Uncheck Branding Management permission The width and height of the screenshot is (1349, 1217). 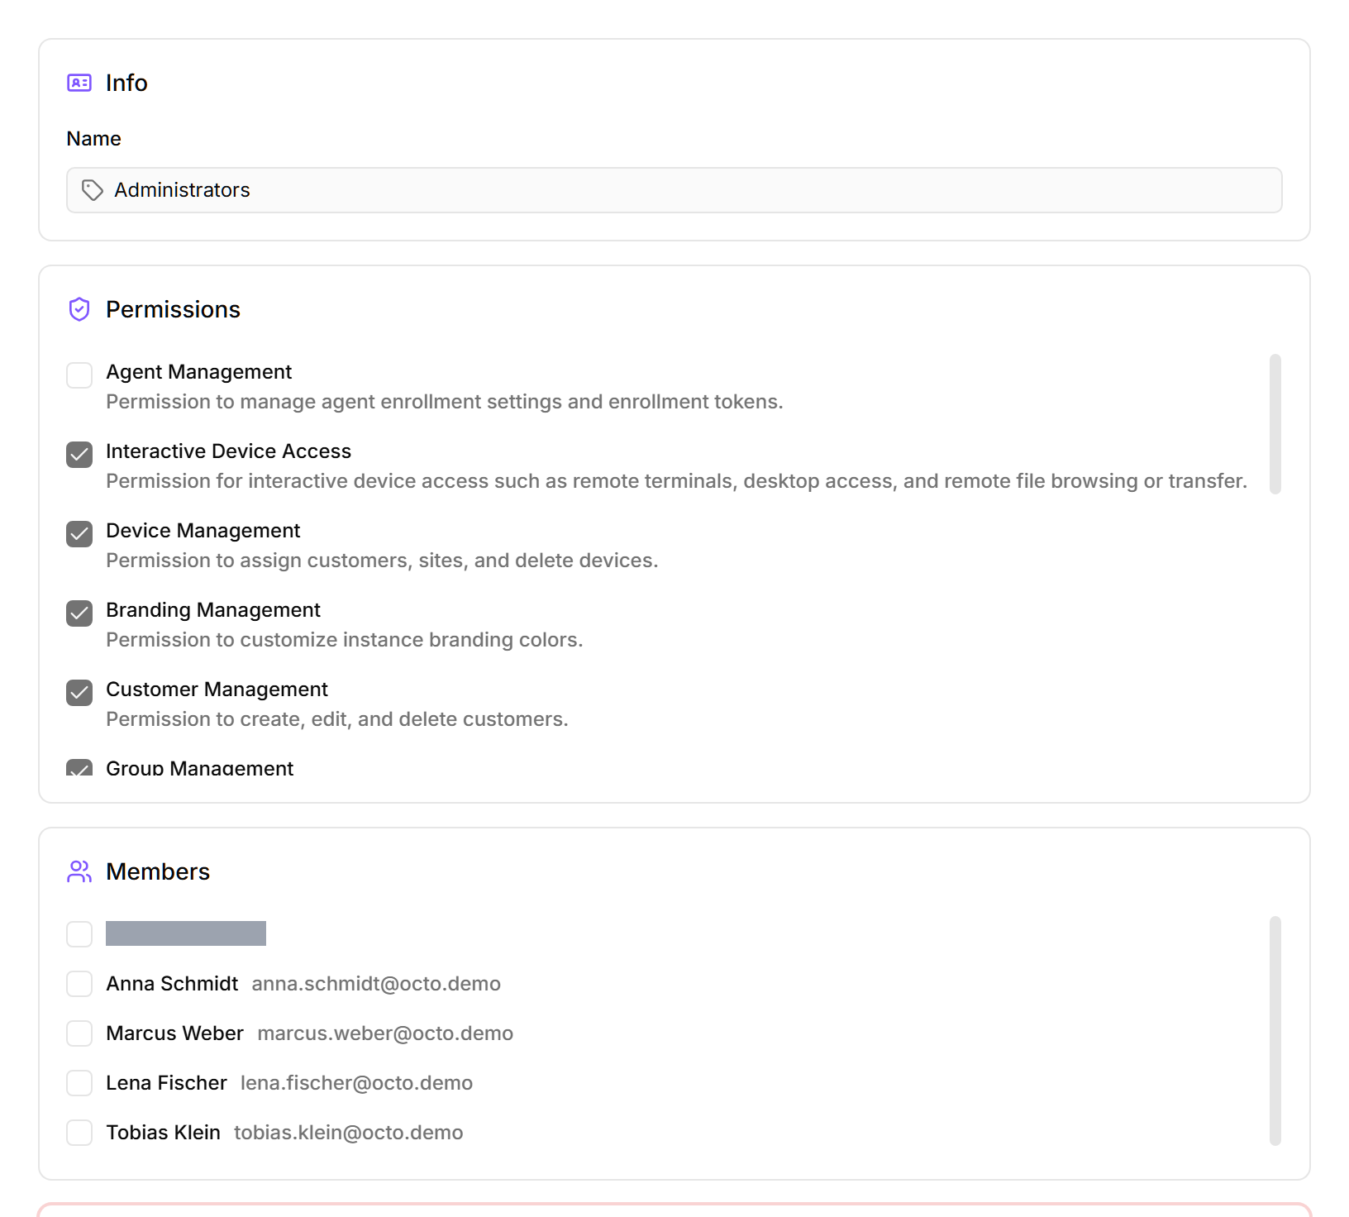pyautogui.click(x=79, y=613)
